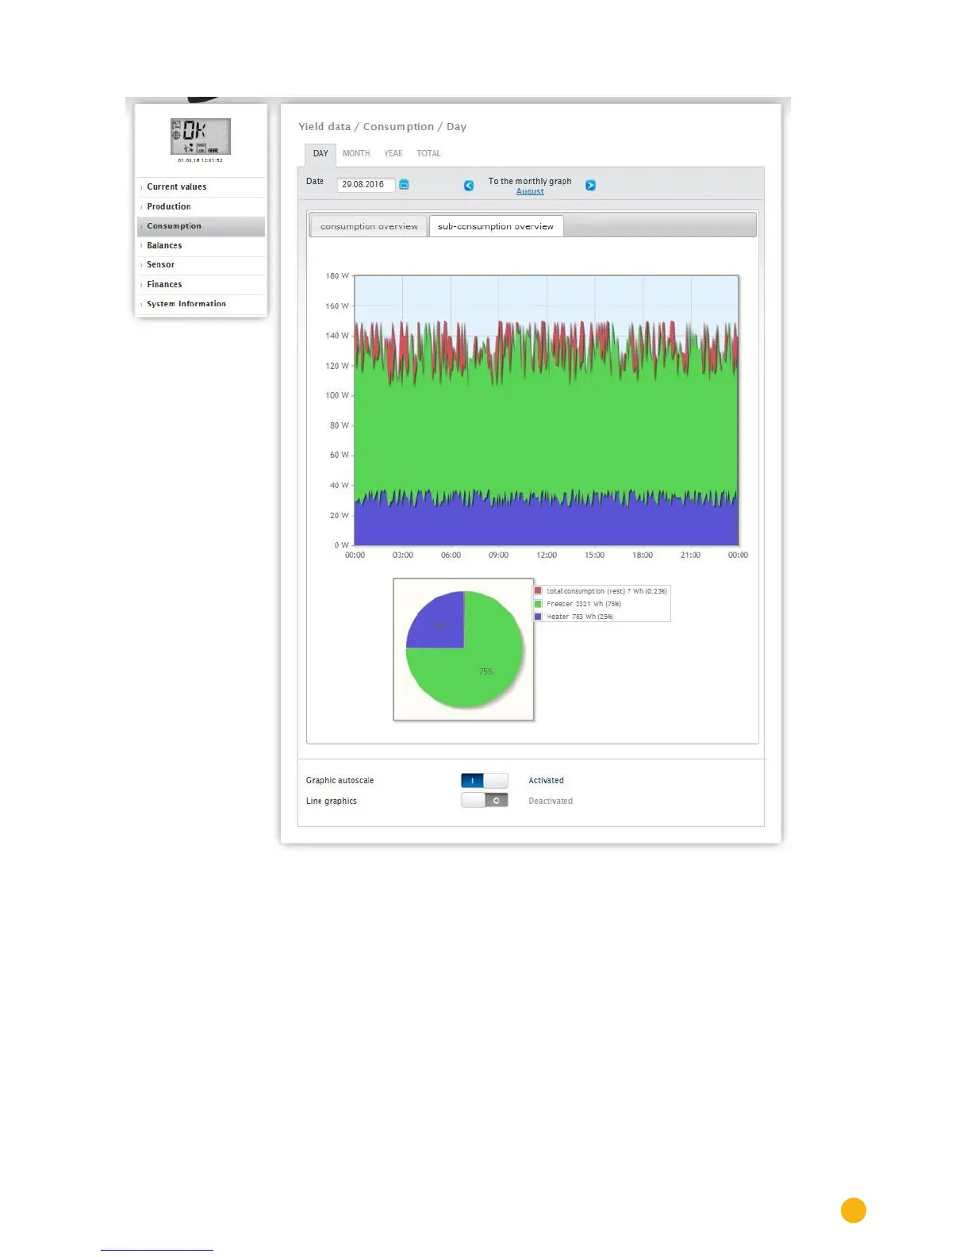Click 'Yield data / Consumption / Day' heading
The width and height of the screenshot is (971, 1257).
tap(382, 127)
